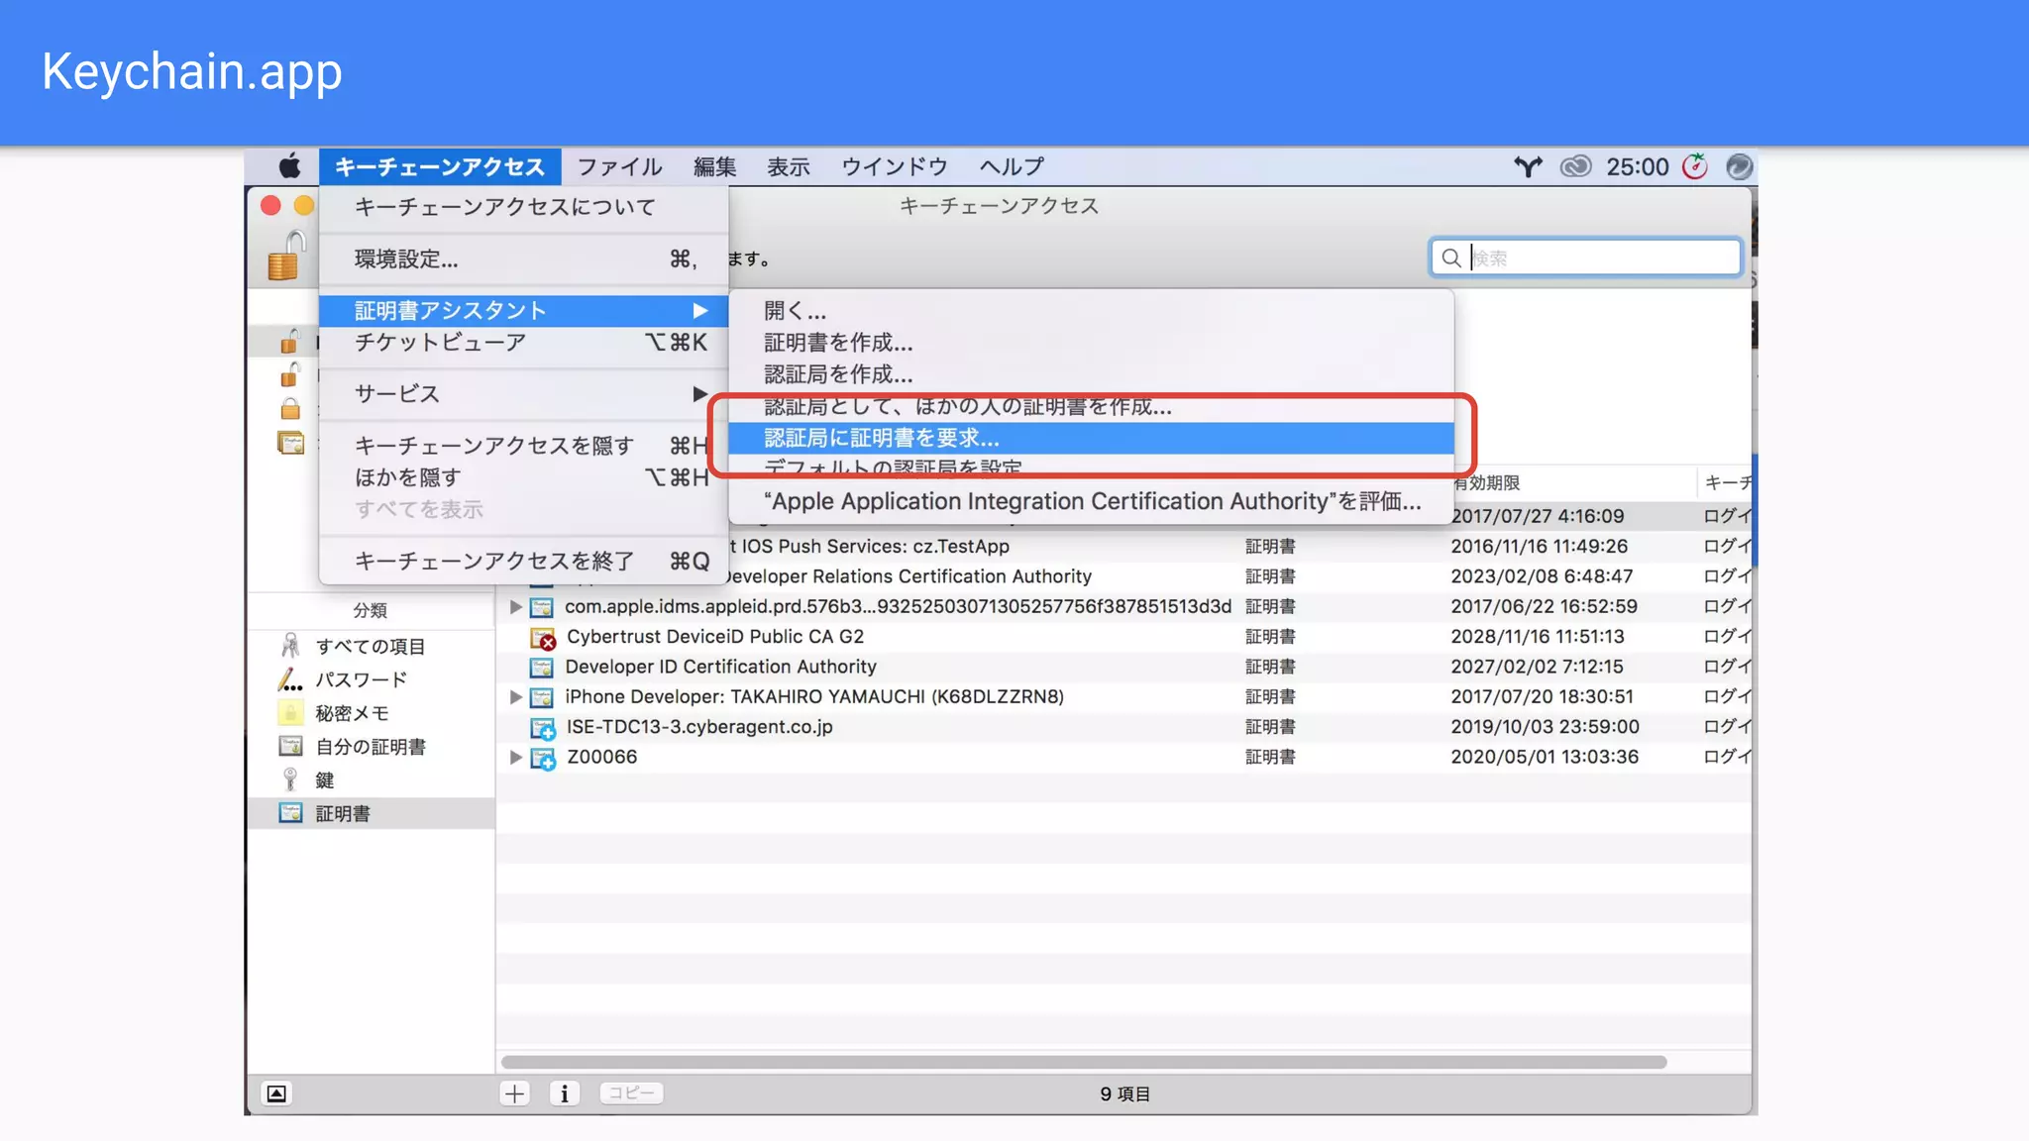The image size is (2029, 1141).
Task: Choose キーチェーンアクセスについて menu item
Action: click(523, 207)
